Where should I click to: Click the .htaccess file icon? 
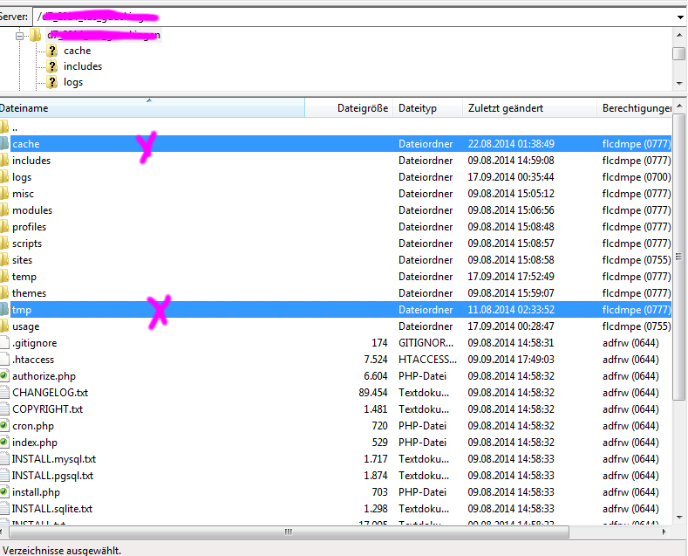coord(4,359)
